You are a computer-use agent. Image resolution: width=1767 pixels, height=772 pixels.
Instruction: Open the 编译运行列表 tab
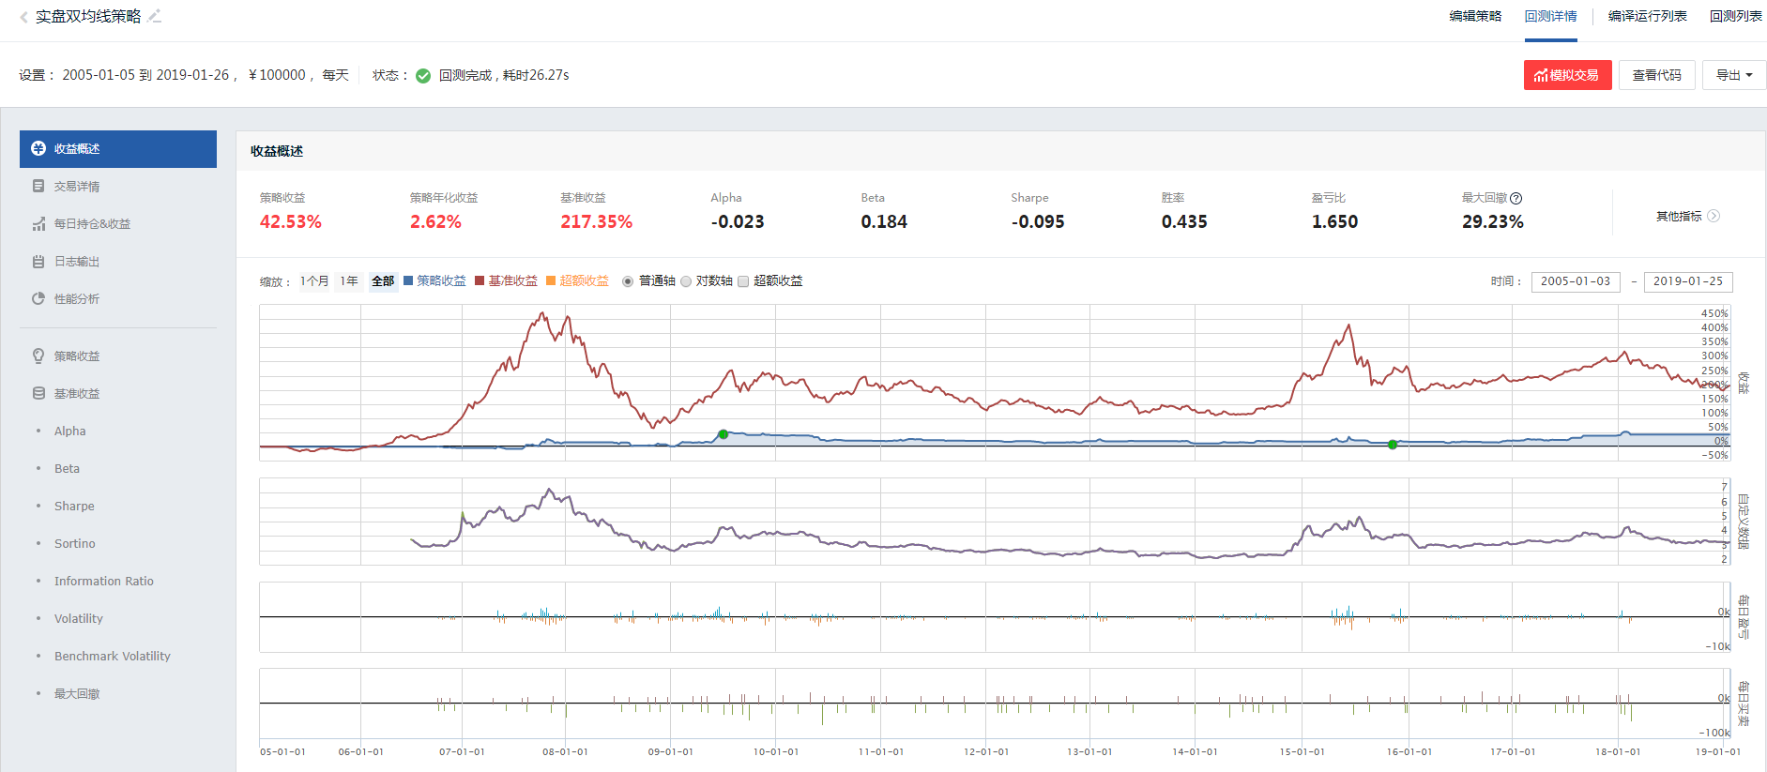pos(1648,16)
